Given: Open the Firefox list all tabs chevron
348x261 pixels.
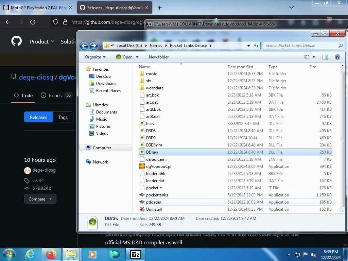Looking at the screenshot, I should pos(292,7).
